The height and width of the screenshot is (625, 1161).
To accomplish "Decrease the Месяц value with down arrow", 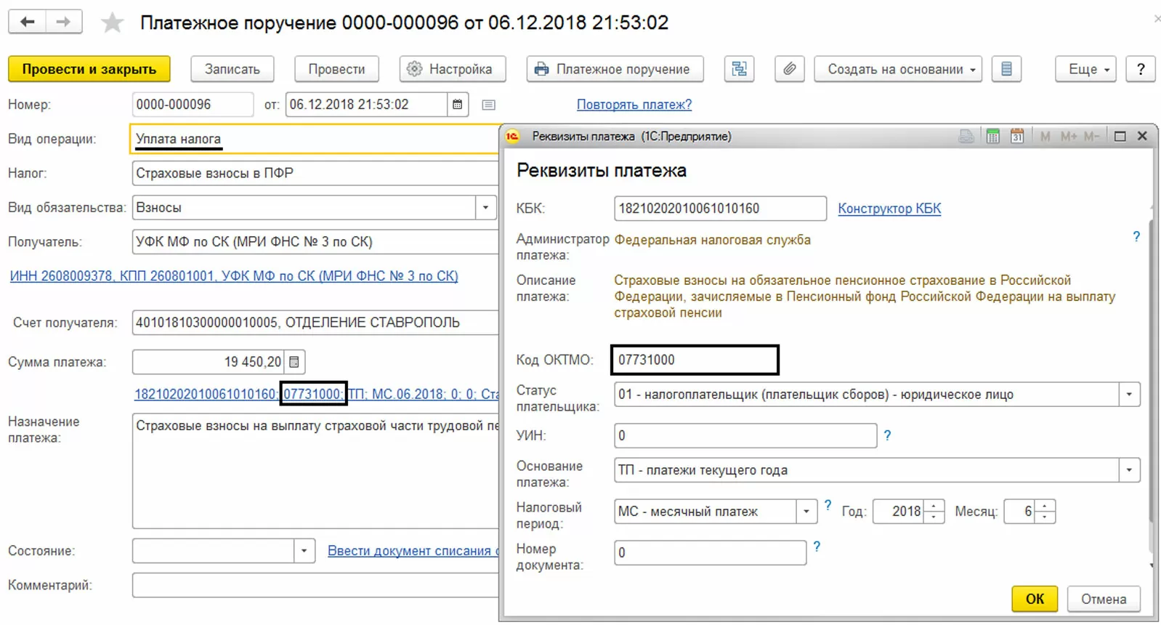I will pyautogui.click(x=1045, y=517).
